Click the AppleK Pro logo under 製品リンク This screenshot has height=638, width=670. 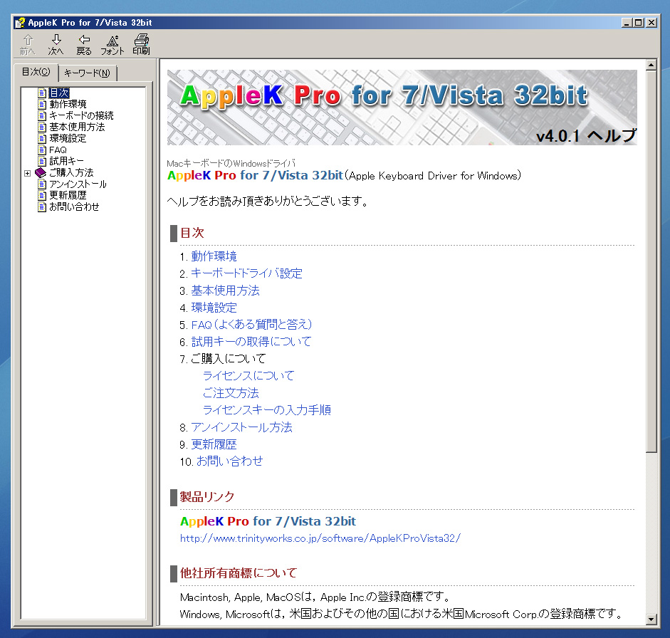pyautogui.click(x=268, y=521)
